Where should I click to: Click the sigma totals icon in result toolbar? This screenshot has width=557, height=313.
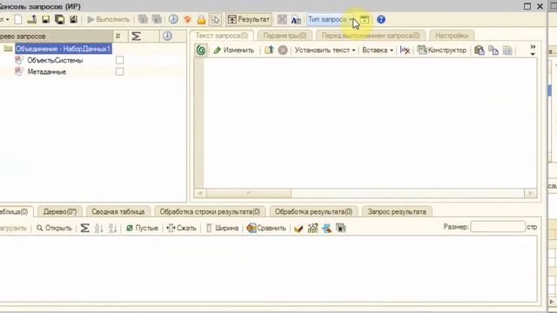click(84, 228)
